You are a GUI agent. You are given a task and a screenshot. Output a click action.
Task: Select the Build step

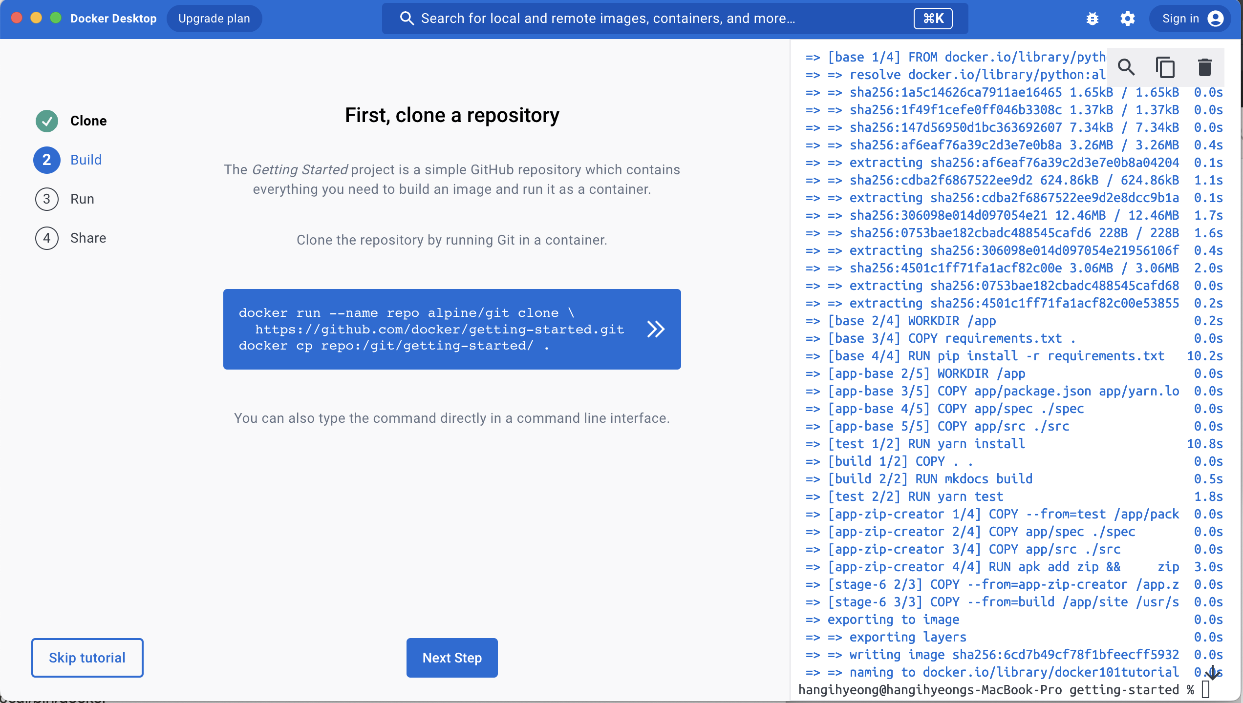86,160
